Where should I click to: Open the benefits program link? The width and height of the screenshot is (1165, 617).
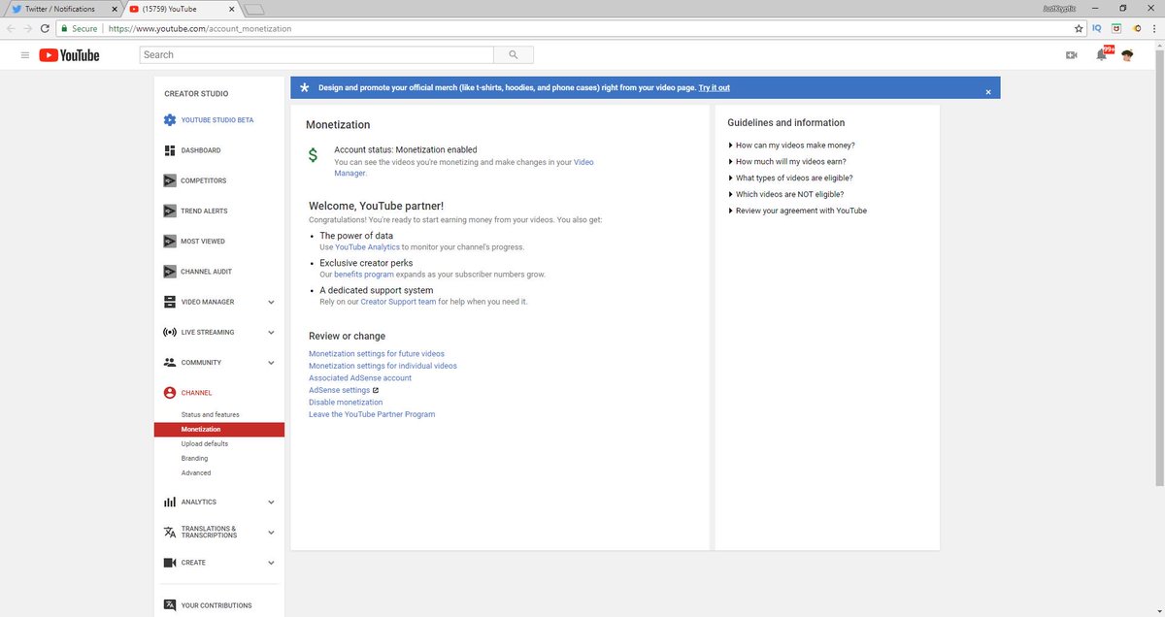pos(364,275)
